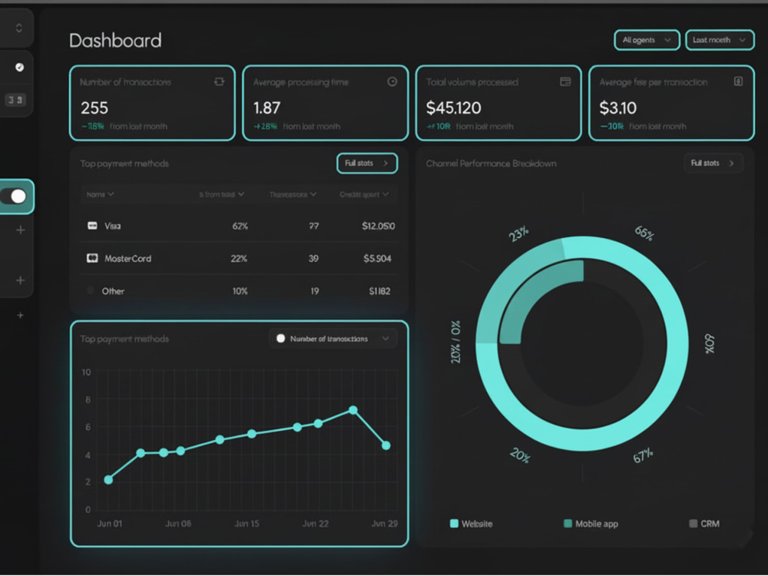Click the 1.87 processing time value

click(267, 108)
